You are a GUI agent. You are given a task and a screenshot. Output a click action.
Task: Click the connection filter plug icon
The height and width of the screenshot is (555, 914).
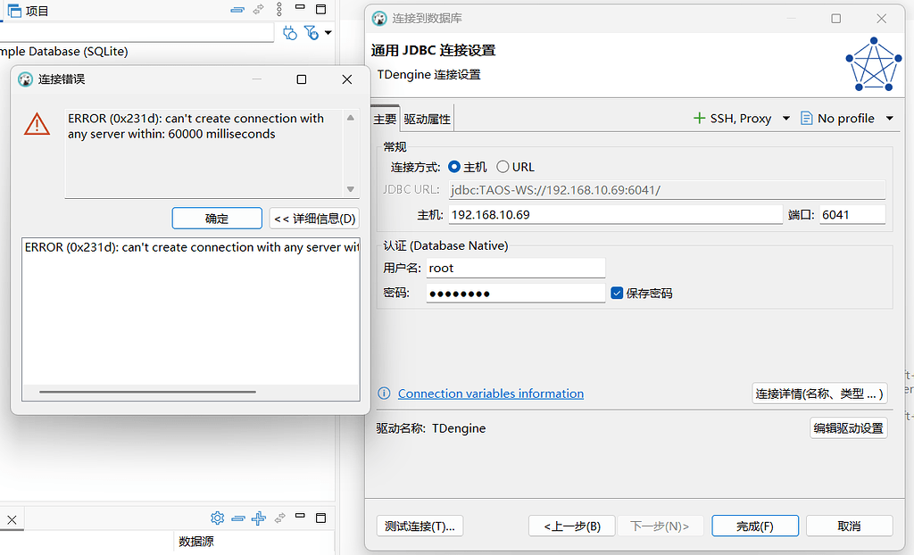(x=289, y=33)
